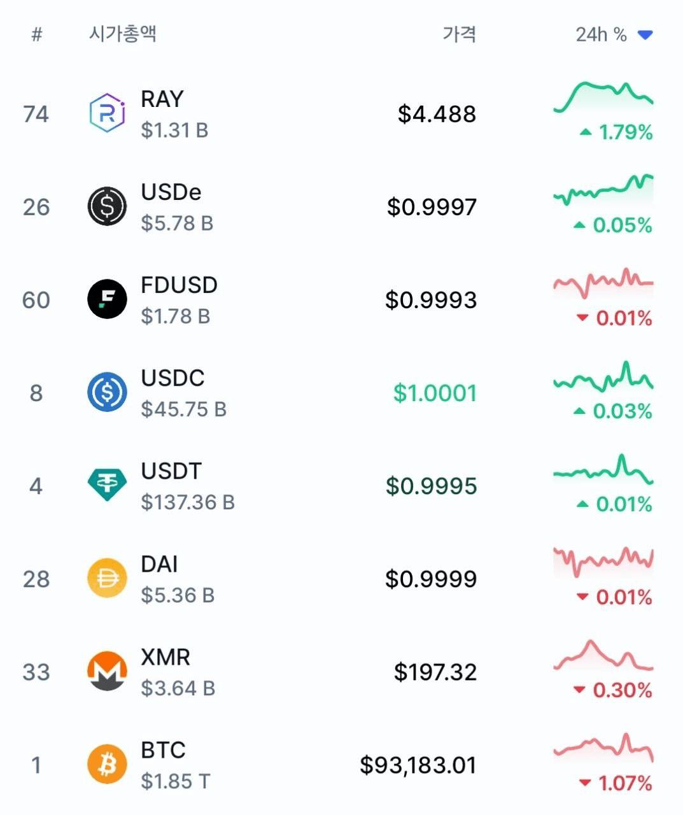The image size is (683, 815).
Task: Click the orange Bitcoin BTC logo
Action: [x=107, y=764]
